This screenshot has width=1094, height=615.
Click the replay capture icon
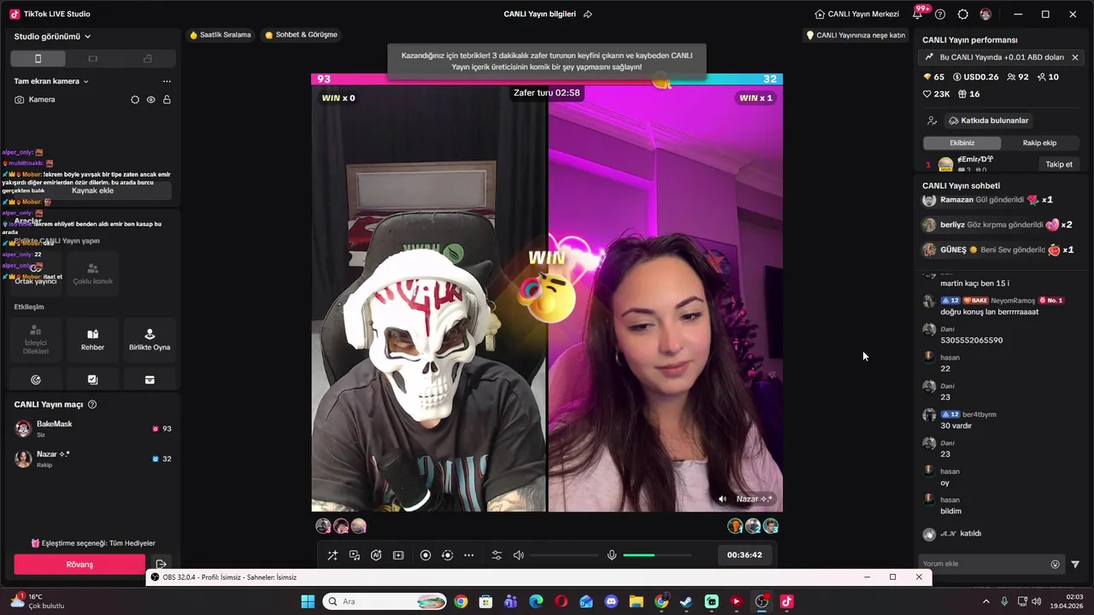coord(447,555)
